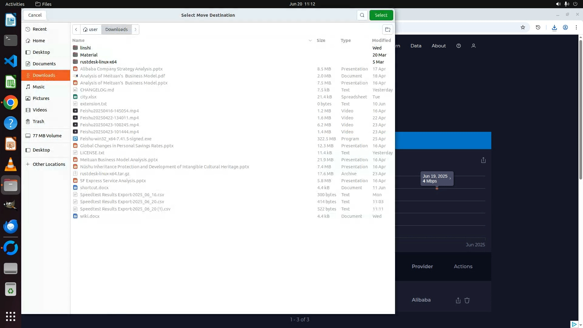Click the user account icon in site nav
This screenshot has height=328, width=583.
pos(473,46)
